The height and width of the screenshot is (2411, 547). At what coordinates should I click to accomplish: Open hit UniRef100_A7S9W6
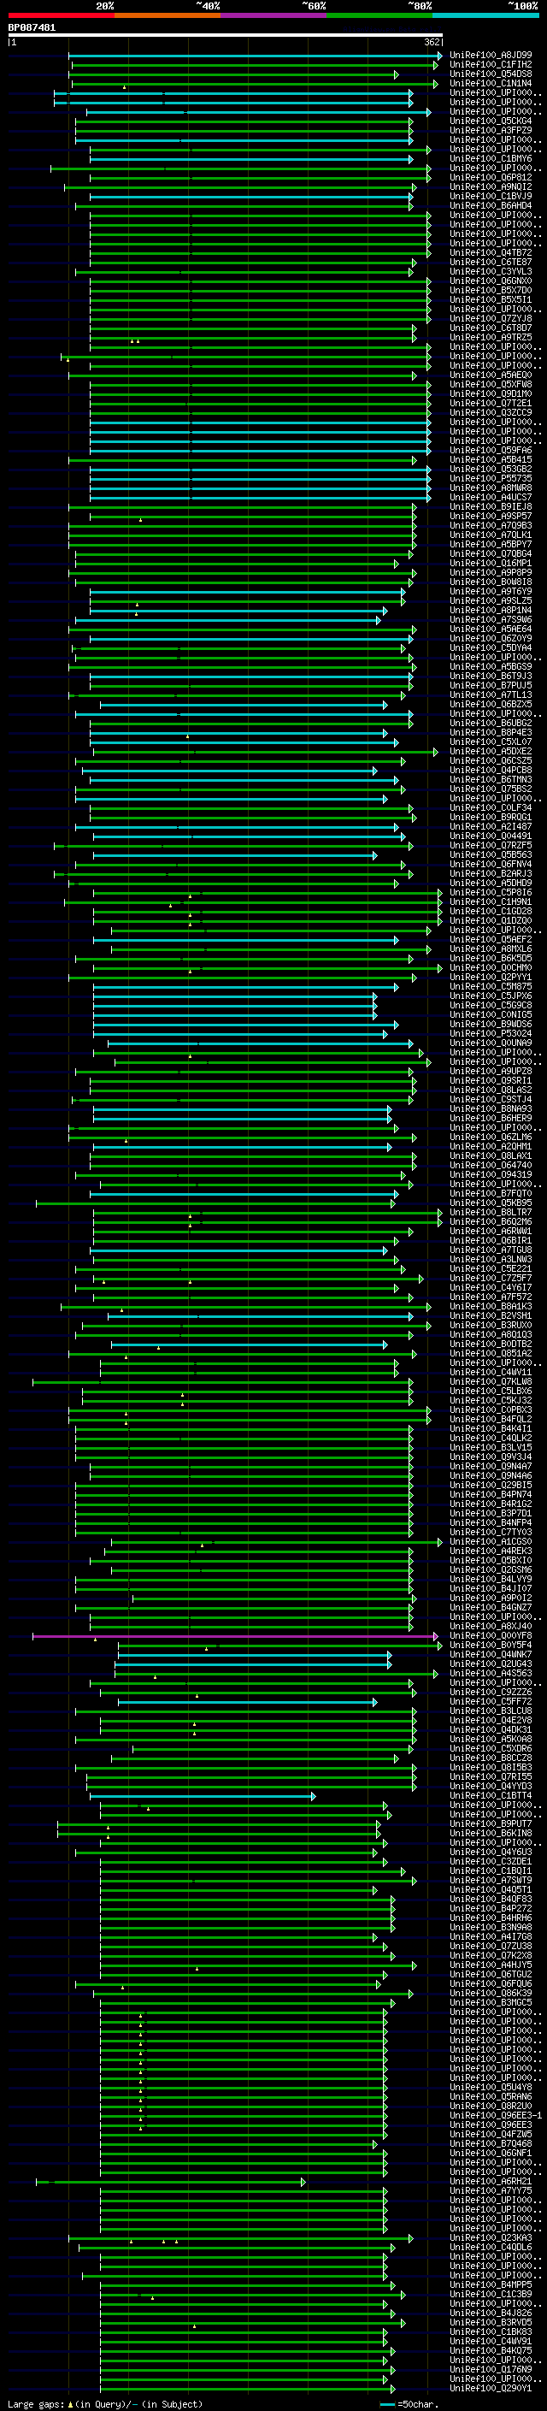point(491,619)
